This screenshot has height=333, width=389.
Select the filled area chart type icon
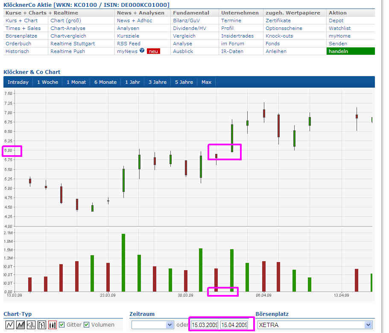[20, 325]
